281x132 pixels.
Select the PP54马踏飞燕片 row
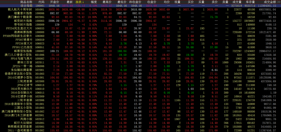140,58
